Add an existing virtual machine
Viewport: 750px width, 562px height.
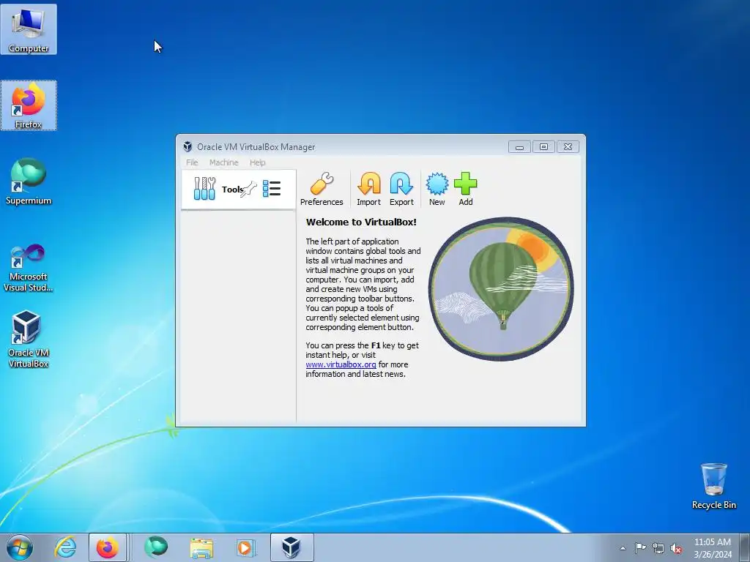tap(465, 190)
